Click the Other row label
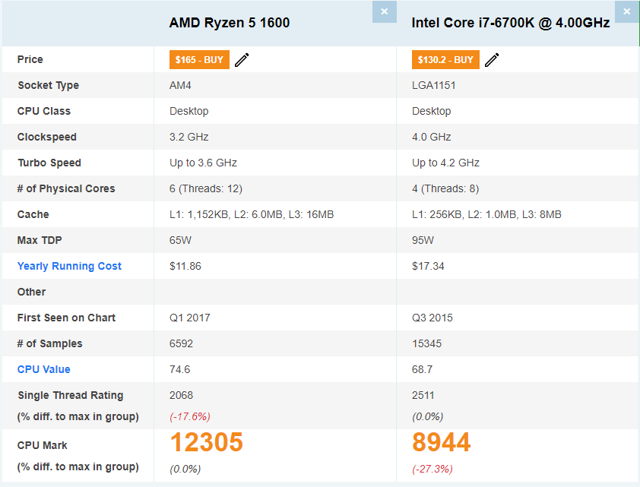Screen dimensions: 640x487 [31, 292]
